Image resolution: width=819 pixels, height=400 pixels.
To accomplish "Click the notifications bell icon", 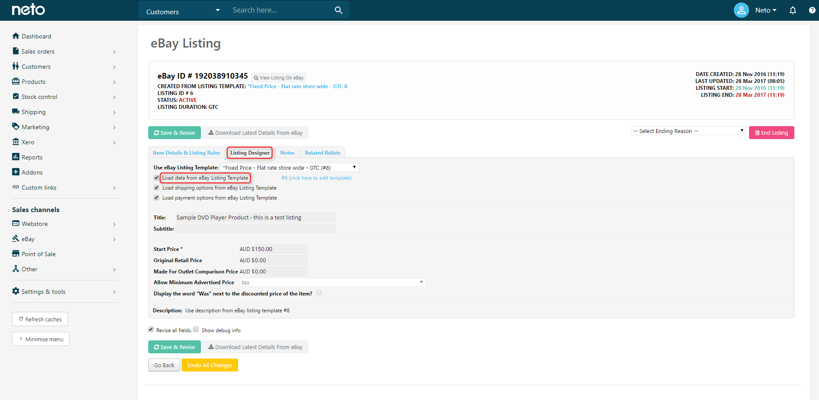I will click(x=793, y=10).
